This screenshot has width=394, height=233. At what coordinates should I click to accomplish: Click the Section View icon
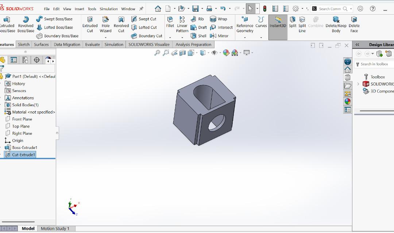point(183,53)
